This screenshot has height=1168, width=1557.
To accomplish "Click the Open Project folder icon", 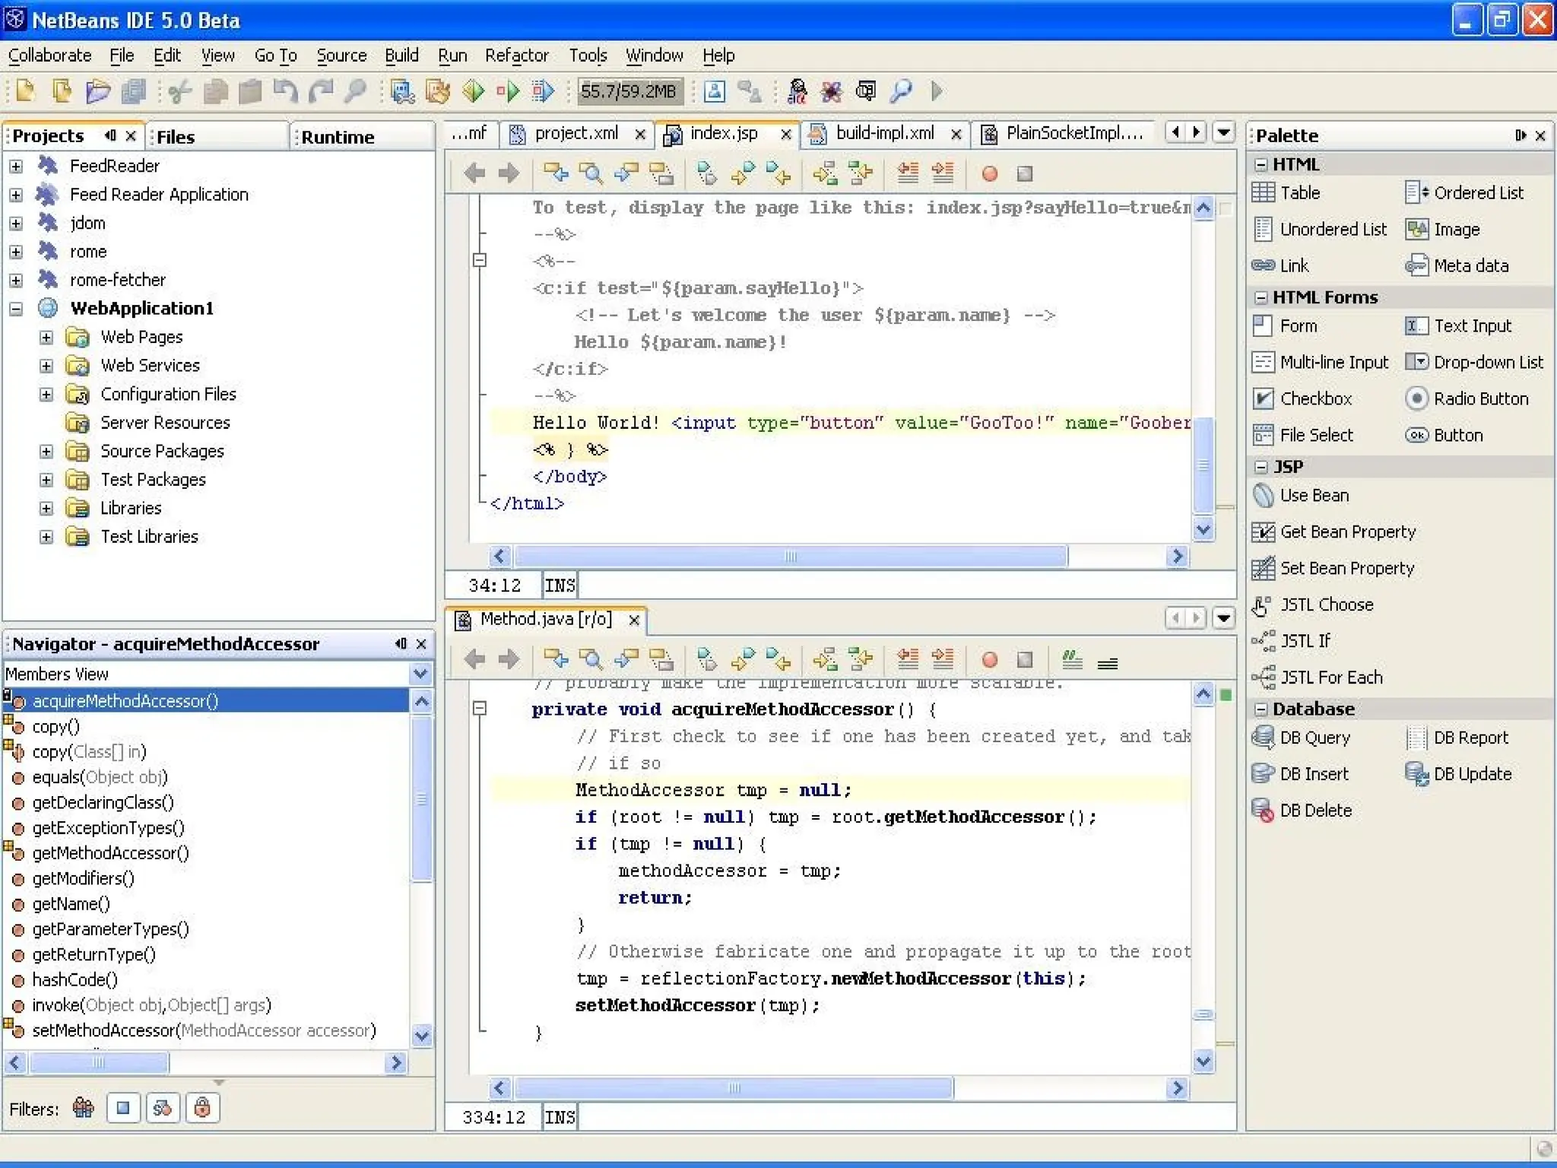I will [98, 92].
